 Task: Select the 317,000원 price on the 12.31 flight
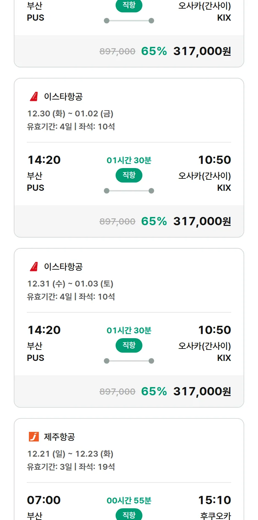(202, 392)
